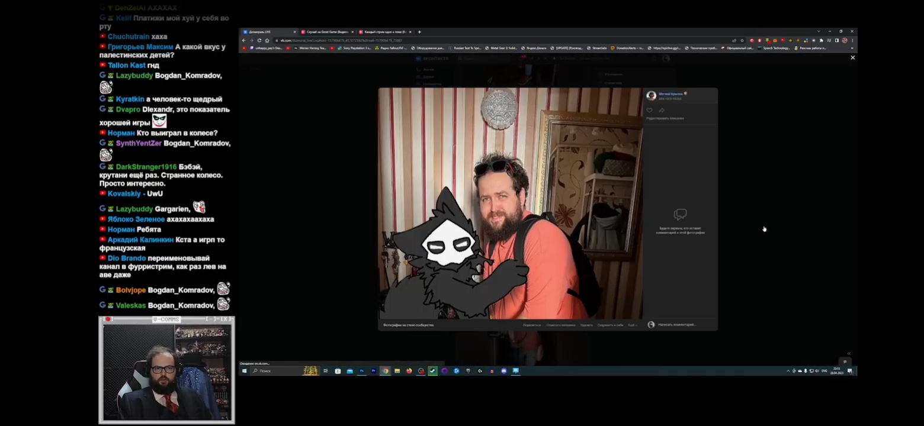Screen dimensions: 924x426
Task: Launch Firefox from the taskbar
Action: click(x=409, y=371)
